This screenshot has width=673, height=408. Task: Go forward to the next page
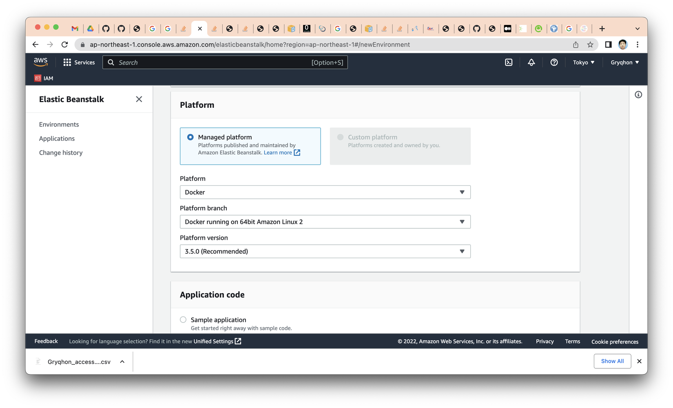50,45
